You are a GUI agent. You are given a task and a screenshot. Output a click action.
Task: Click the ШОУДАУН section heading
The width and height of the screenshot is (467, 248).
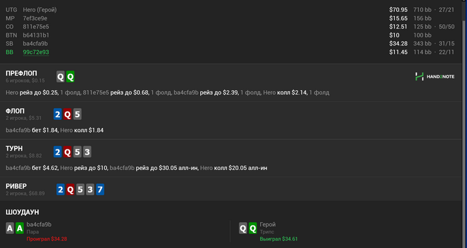click(x=22, y=212)
